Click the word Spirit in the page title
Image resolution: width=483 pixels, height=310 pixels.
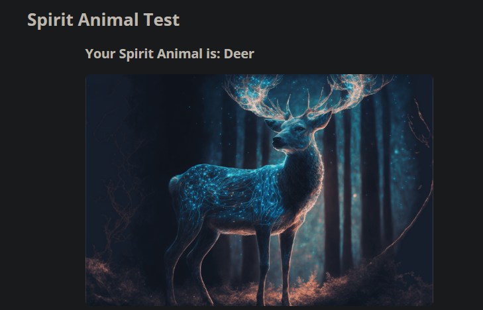pos(50,21)
